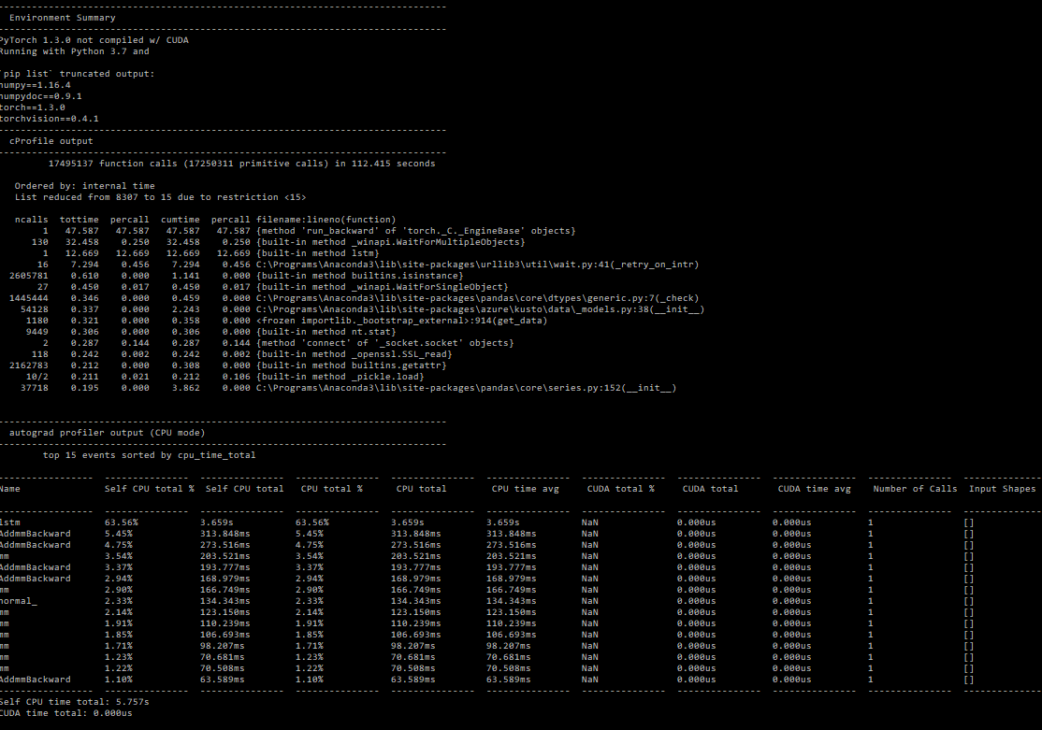The width and height of the screenshot is (1042, 730).
Task: Click the Input Shapes column header
Action: tap(1002, 489)
